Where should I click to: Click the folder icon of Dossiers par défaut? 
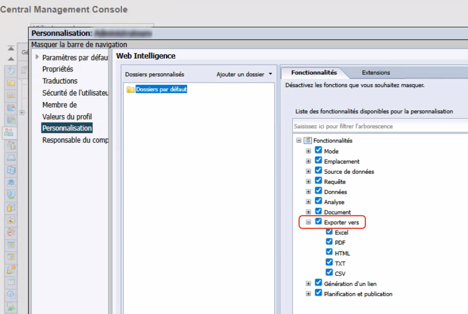pyautogui.click(x=131, y=90)
